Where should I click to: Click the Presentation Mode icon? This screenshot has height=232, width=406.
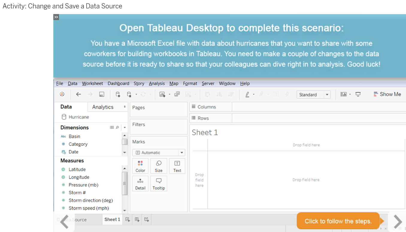[x=358, y=94]
